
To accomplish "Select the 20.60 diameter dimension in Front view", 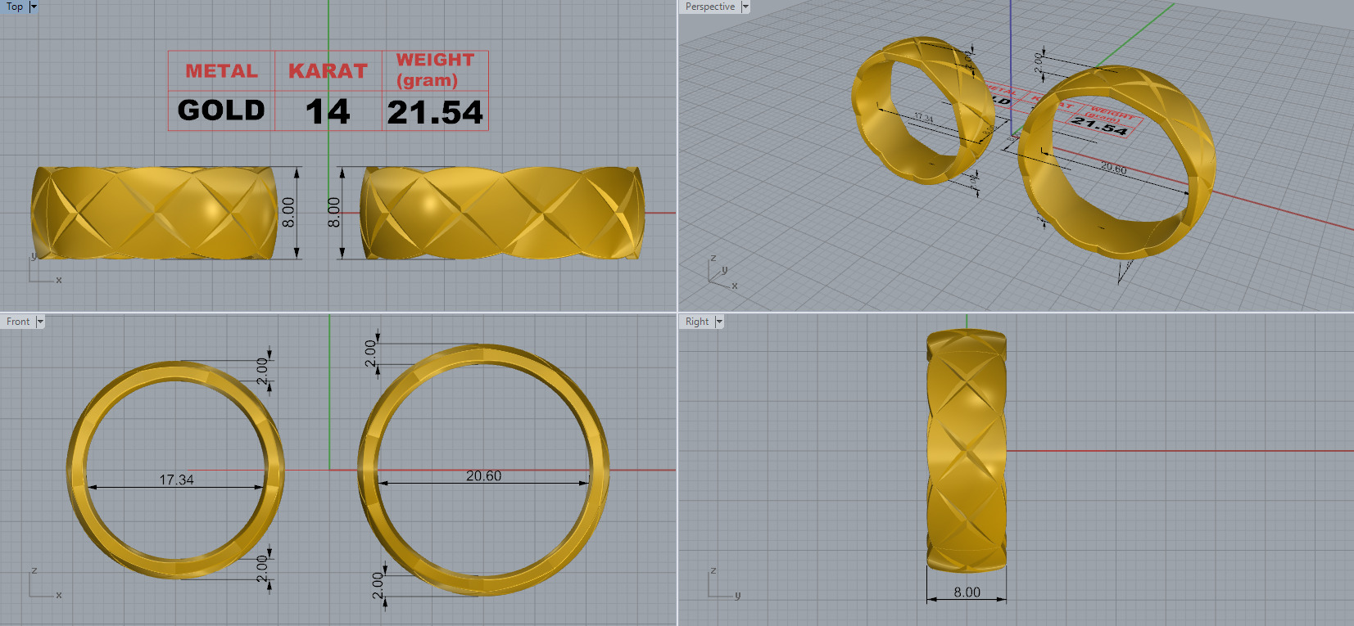I will (483, 475).
